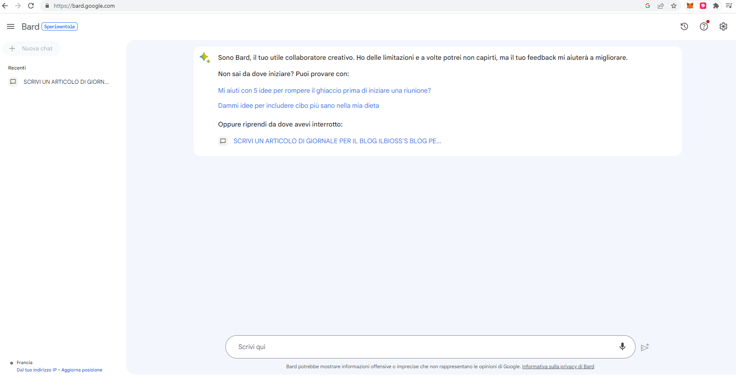Viewport: 736px width, 380px height.
Task: Open the settings gear icon
Action: 723,26
